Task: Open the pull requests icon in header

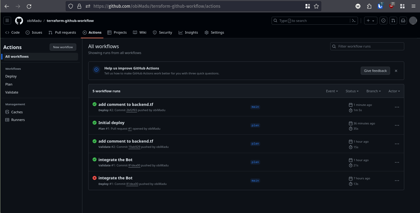Action: coord(393,21)
